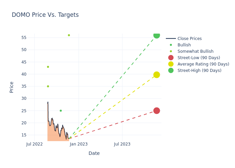
Task: Toggle Bullish legend entry
Action: 184,45
